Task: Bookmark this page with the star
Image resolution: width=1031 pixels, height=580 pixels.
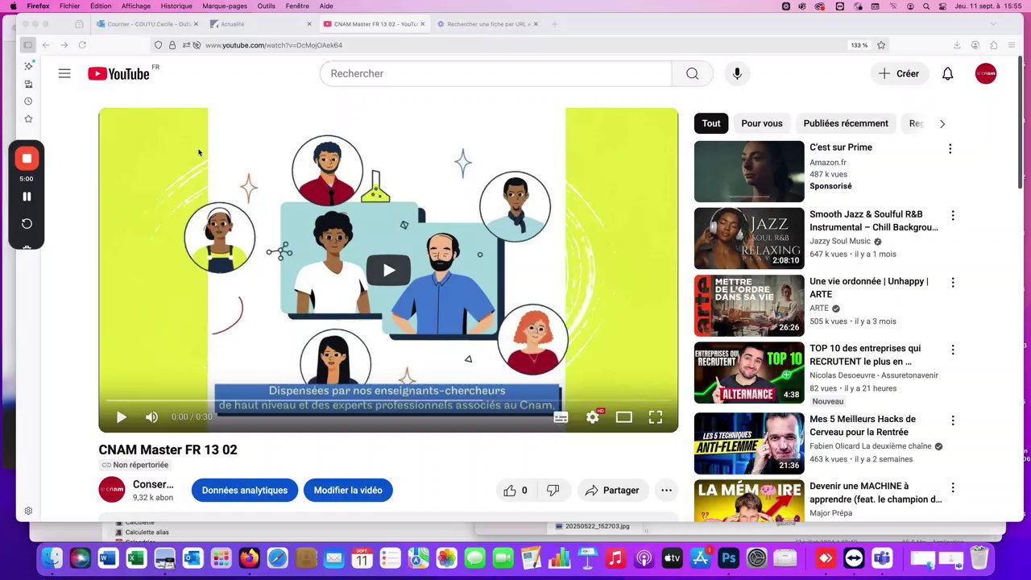Action: pyautogui.click(x=881, y=45)
